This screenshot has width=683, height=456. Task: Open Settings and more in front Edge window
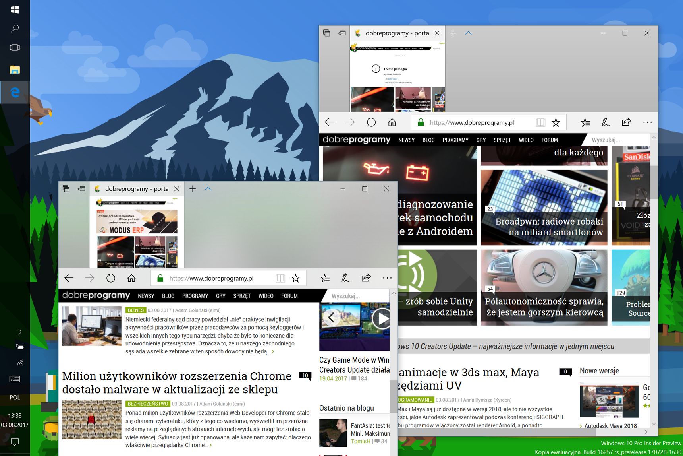tap(387, 278)
